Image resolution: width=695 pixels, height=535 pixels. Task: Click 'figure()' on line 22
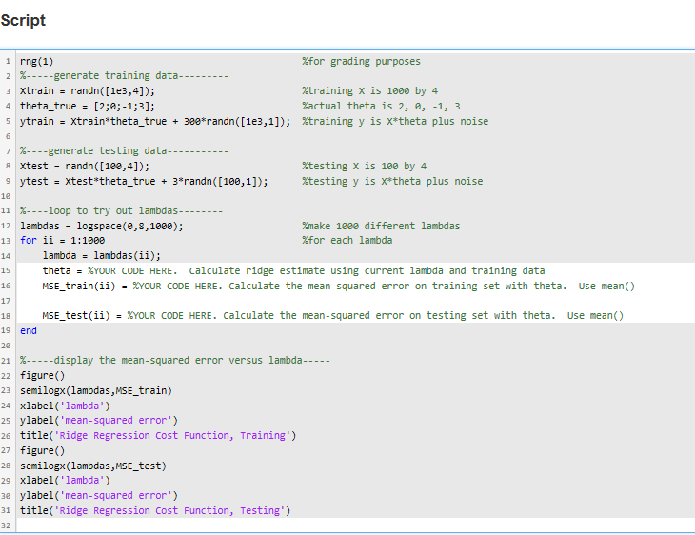[x=43, y=375]
